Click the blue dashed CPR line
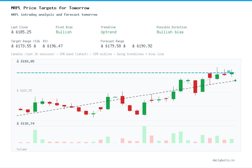Image resolution: width=252 pixels, height=168 pixels. pyautogui.click(x=112, y=73)
